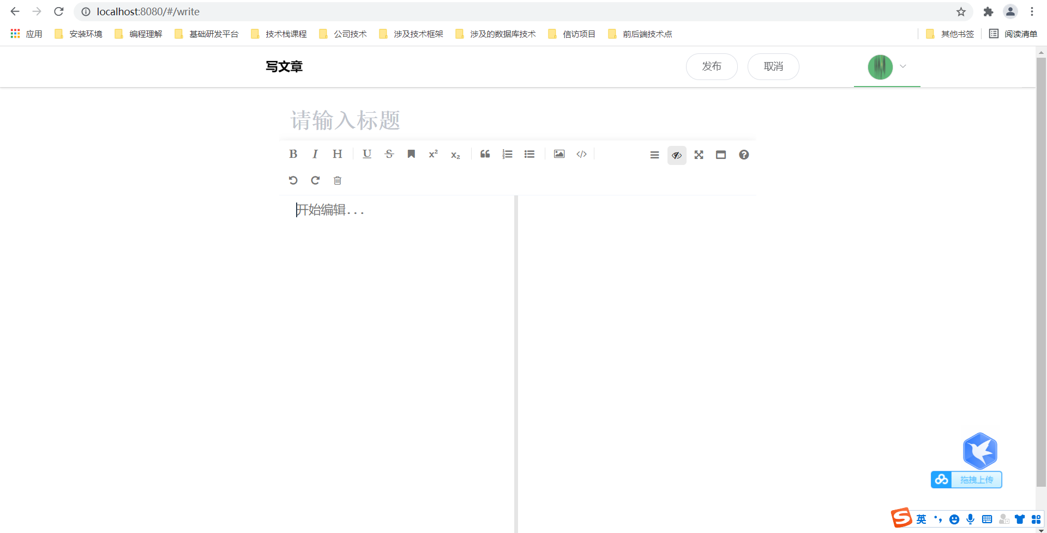Toggle the reading mode window icon
The height and width of the screenshot is (533, 1047).
pos(721,155)
